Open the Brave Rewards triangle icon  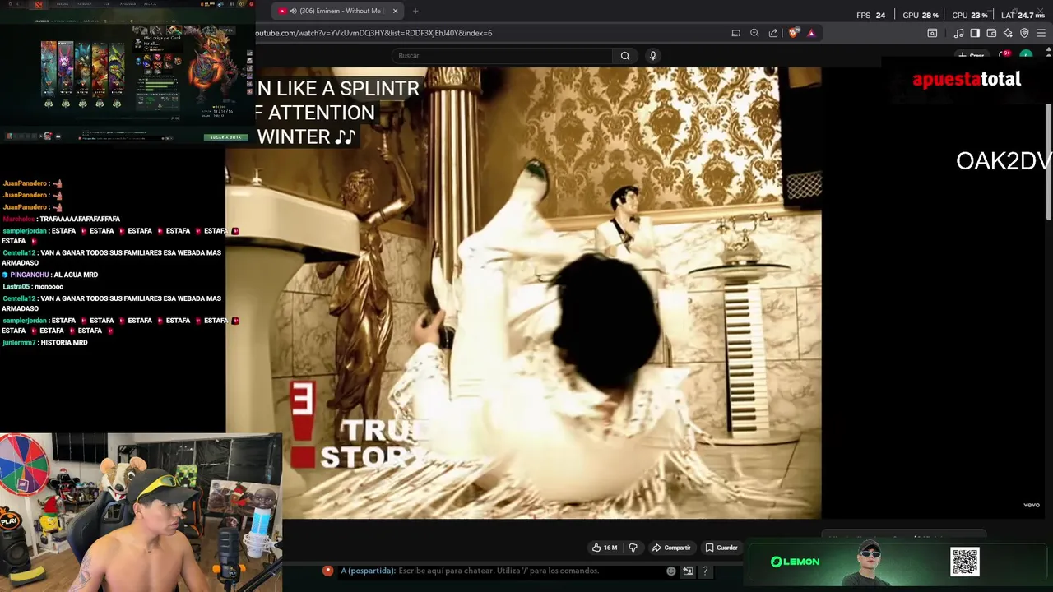pyautogui.click(x=811, y=33)
